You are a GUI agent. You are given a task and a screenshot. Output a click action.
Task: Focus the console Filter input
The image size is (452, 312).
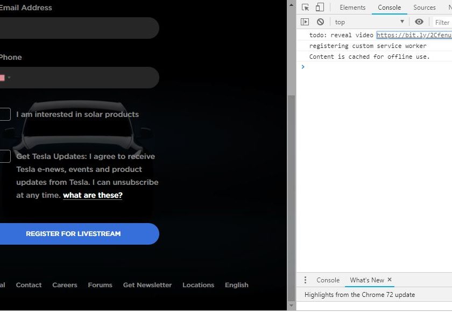pos(442,22)
